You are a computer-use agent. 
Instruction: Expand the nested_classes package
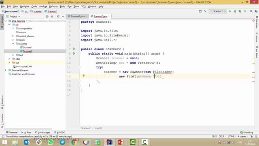[13, 36]
